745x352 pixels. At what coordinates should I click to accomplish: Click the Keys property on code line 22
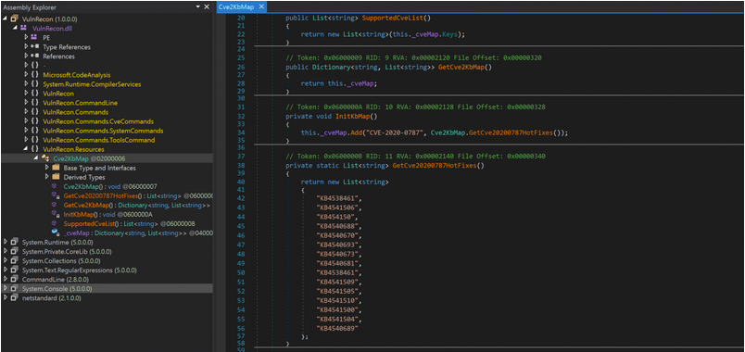click(x=451, y=34)
